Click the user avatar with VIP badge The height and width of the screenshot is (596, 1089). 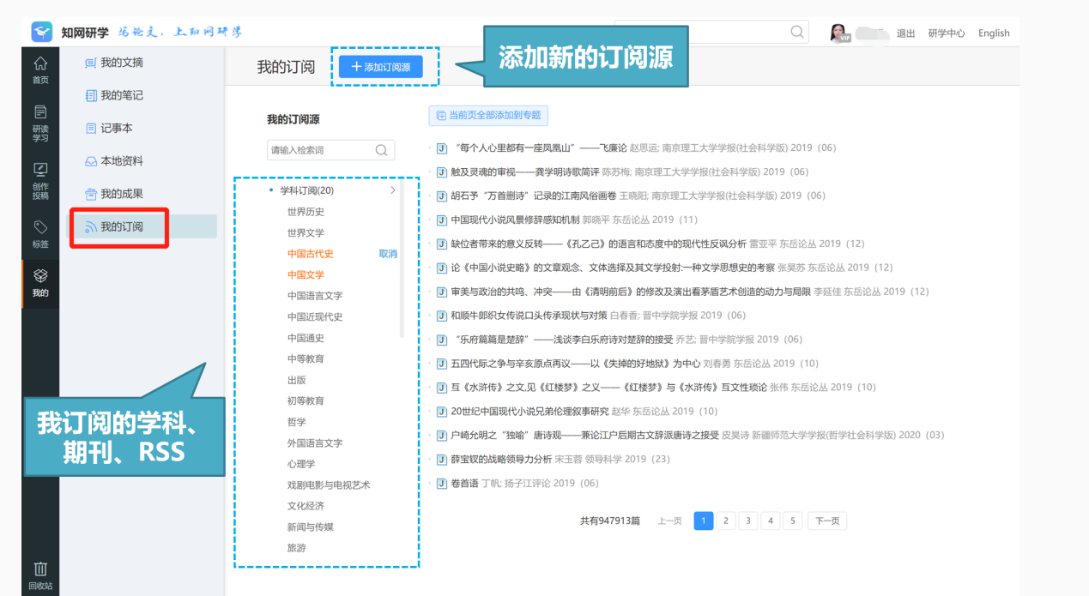[839, 33]
